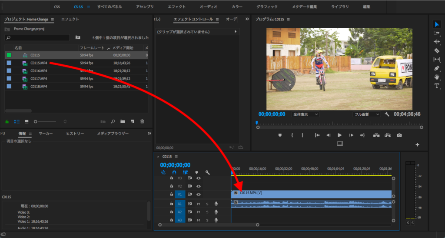Viewport: 445px width, 238px height.
Task: Select the Hand tool
Action: (x=437, y=77)
